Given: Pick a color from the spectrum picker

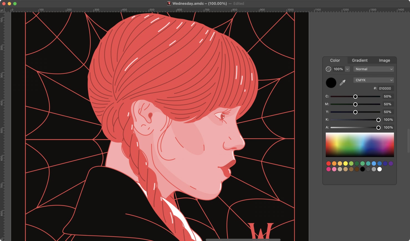Looking at the screenshot, I should click(x=360, y=145).
